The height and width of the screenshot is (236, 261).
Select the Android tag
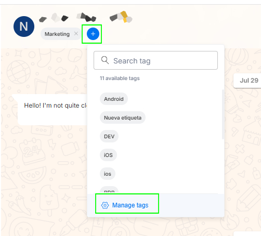[x=114, y=99]
